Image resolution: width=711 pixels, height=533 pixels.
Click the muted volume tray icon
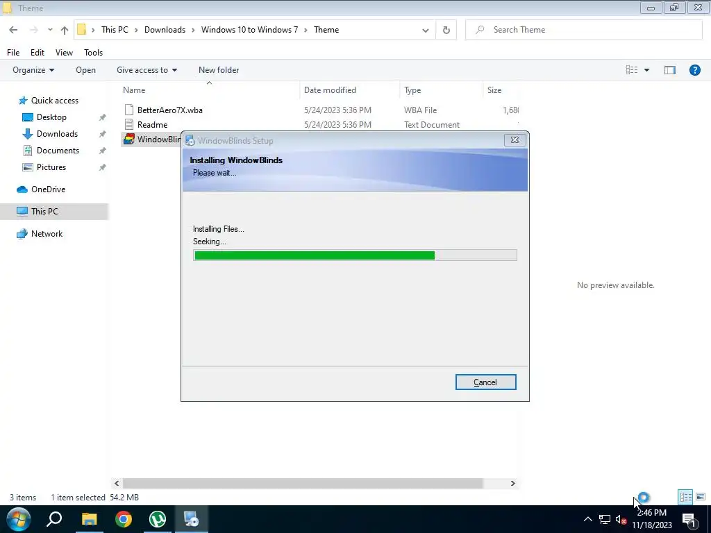(x=621, y=519)
